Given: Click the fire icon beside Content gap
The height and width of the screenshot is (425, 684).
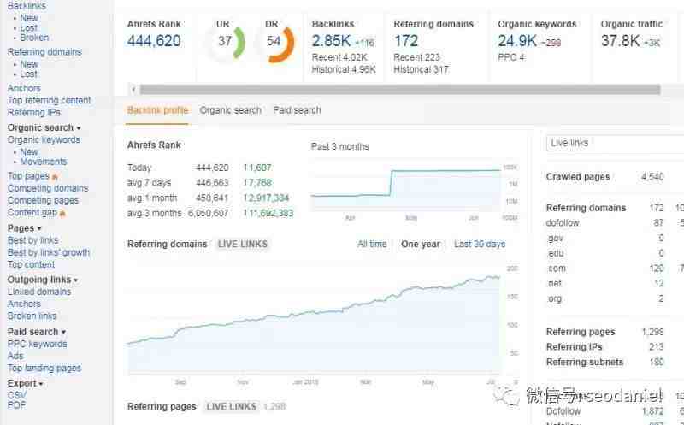Looking at the screenshot, I should click(62, 213).
